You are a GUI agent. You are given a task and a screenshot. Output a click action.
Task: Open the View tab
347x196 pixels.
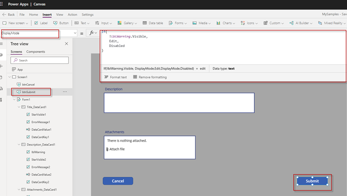point(60,15)
